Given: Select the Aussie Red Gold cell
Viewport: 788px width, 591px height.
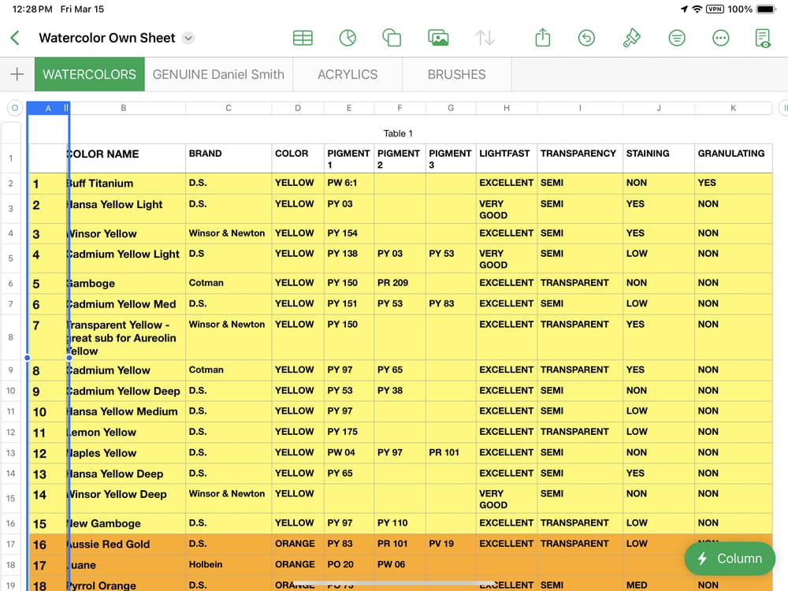Looking at the screenshot, I should pyautogui.click(x=127, y=545).
